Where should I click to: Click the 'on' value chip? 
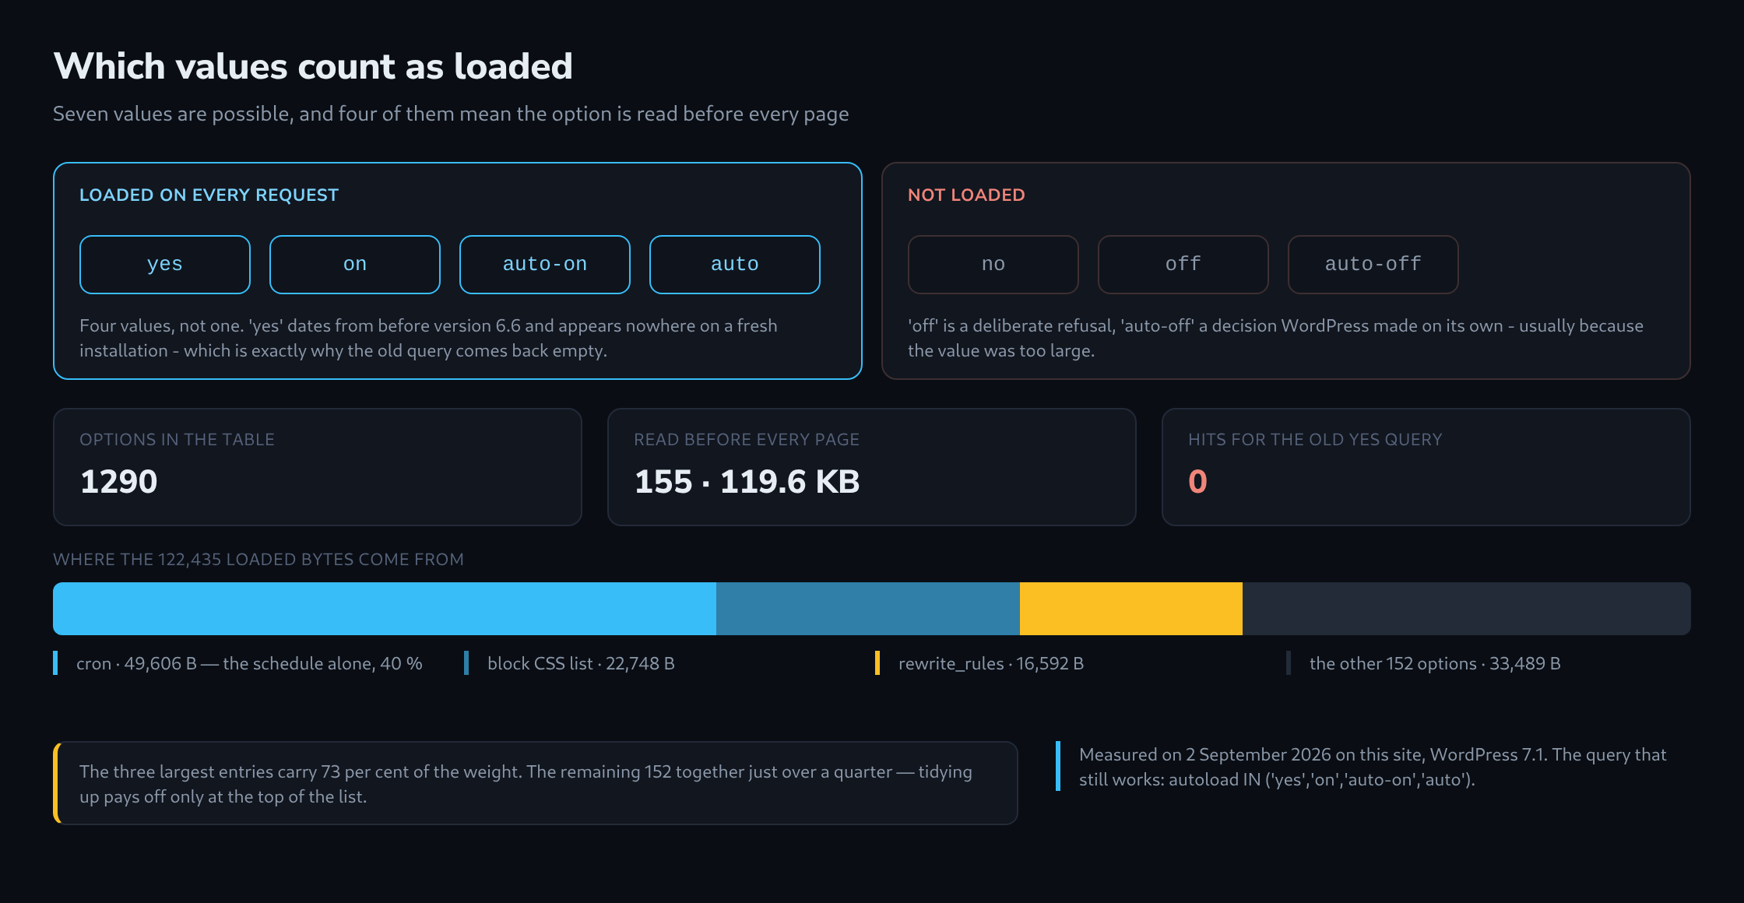point(355,265)
